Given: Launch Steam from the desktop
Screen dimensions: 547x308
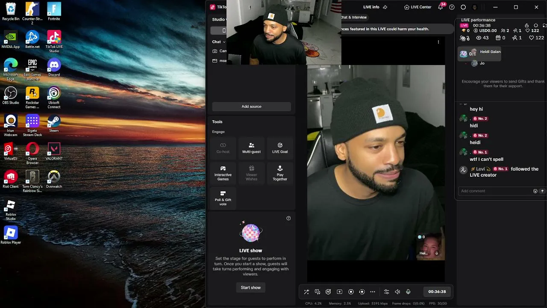Looking at the screenshot, I should click(54, 124).
